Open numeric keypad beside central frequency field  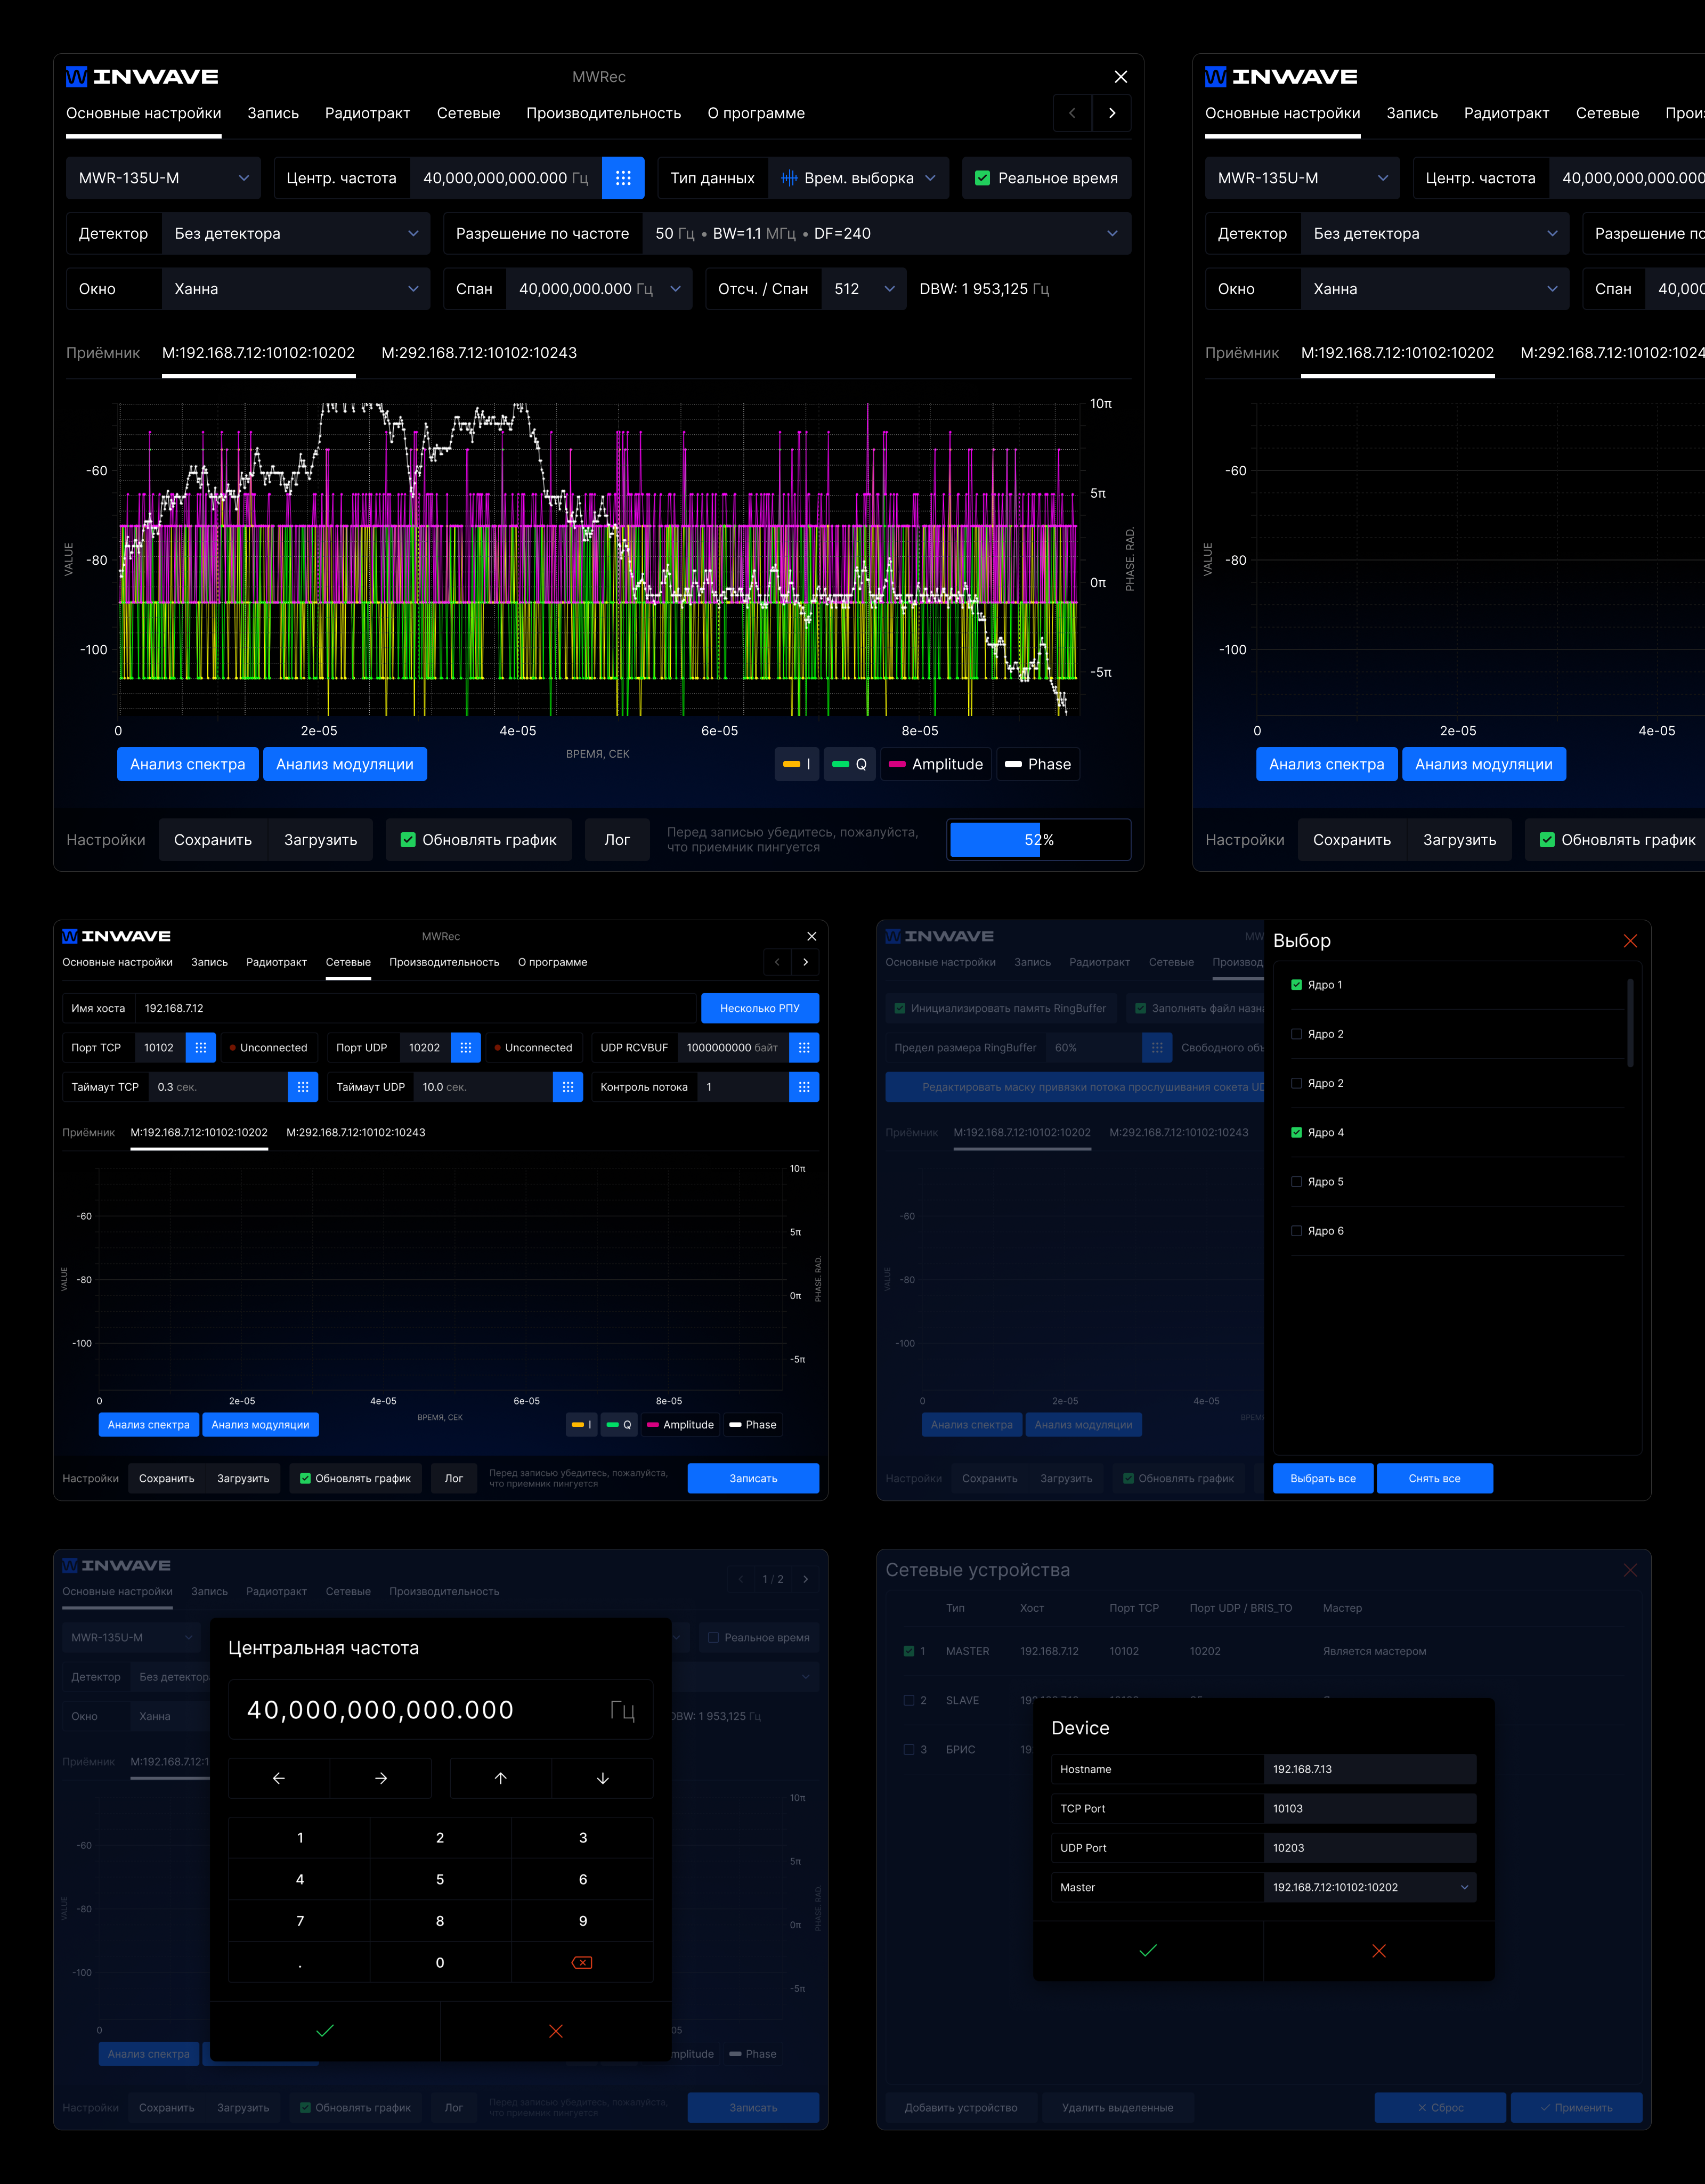pos(624,178)
